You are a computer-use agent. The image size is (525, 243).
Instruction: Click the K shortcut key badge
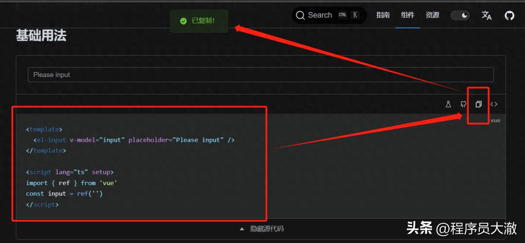point(355,15)
